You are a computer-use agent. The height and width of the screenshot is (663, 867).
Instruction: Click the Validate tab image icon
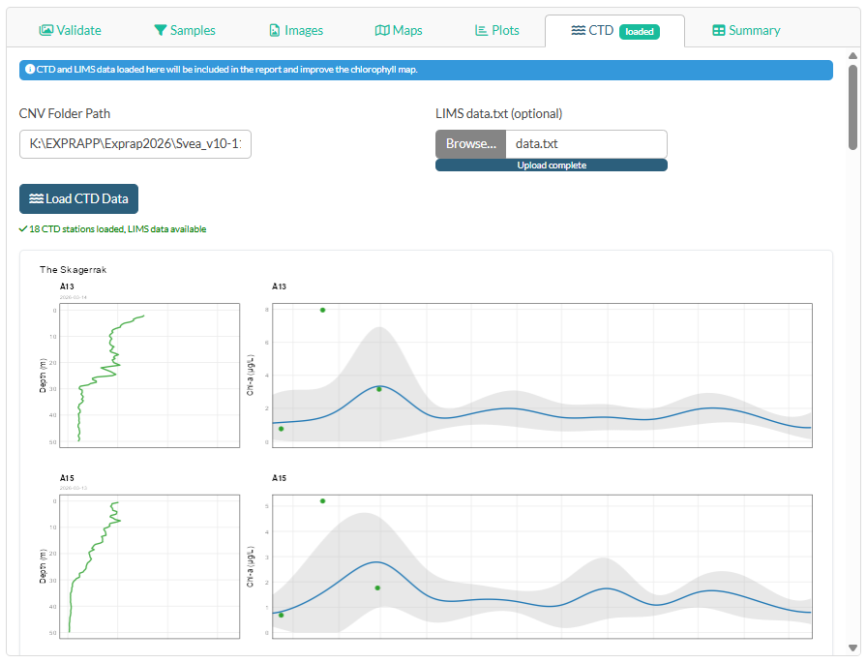coord(45,31)
